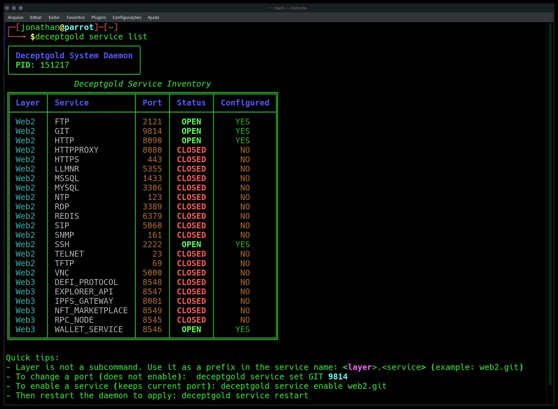Click the Web3 layer label of RPC_NODE
The width and height of the screenshot is (558, 409).
(x=25, y=320)
